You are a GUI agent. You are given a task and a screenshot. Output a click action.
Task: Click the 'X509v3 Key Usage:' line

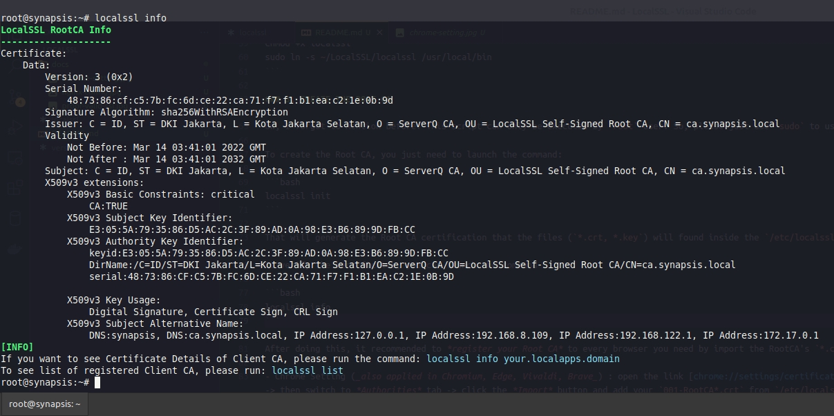114,300
